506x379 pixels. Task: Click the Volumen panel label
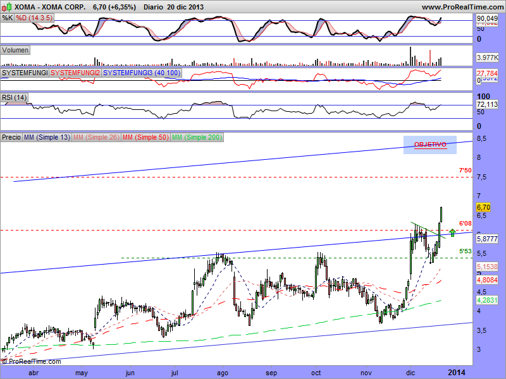pos(15,51)
